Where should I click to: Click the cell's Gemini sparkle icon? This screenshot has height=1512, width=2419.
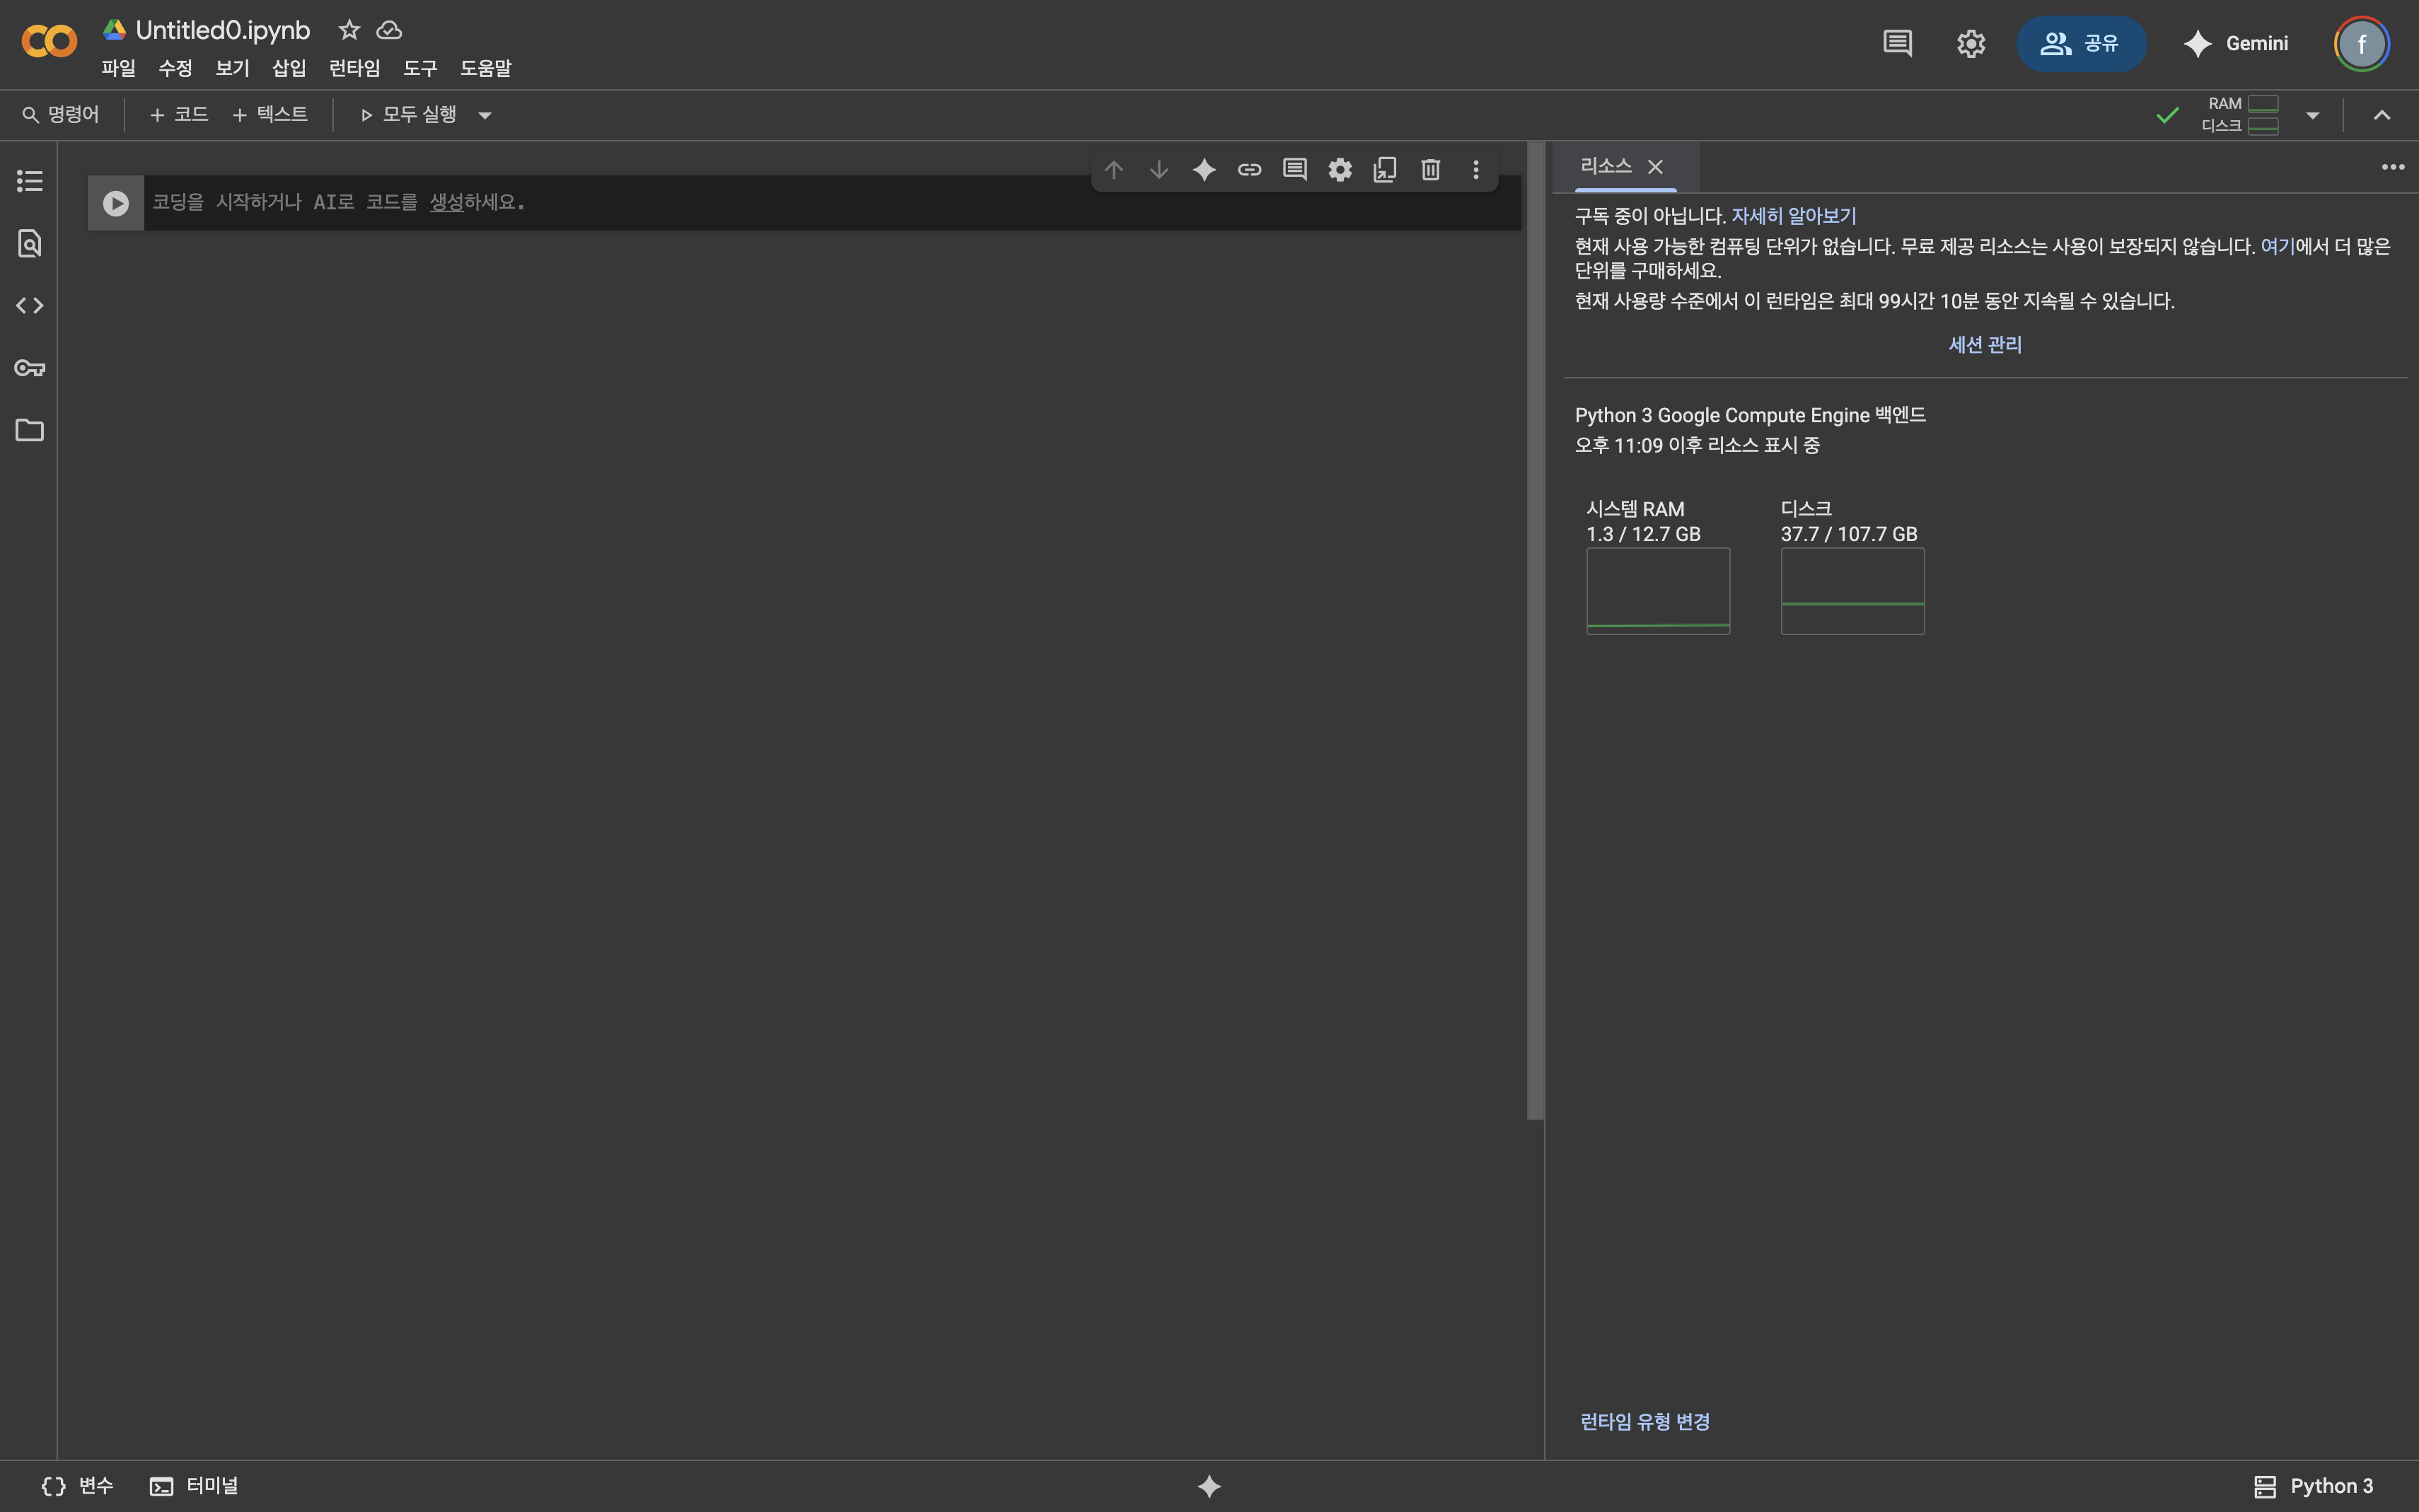[x=1204, y=170]
